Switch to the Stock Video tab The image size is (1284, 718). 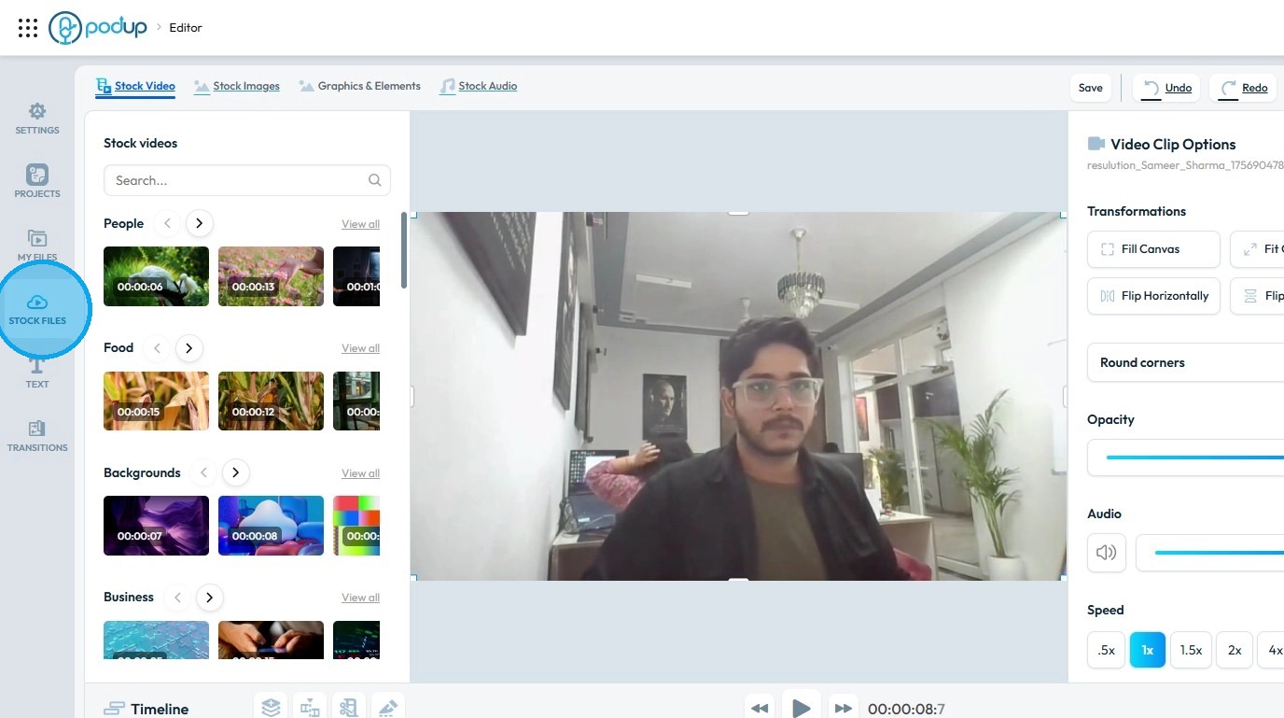(x=135, y=87)
